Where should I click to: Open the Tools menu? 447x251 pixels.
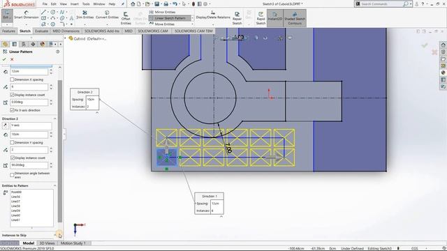(86, 4)
